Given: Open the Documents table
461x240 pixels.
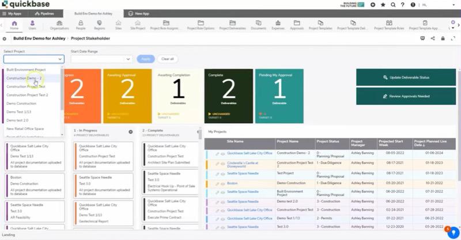Looking at the screenshot, I should 258,25.
